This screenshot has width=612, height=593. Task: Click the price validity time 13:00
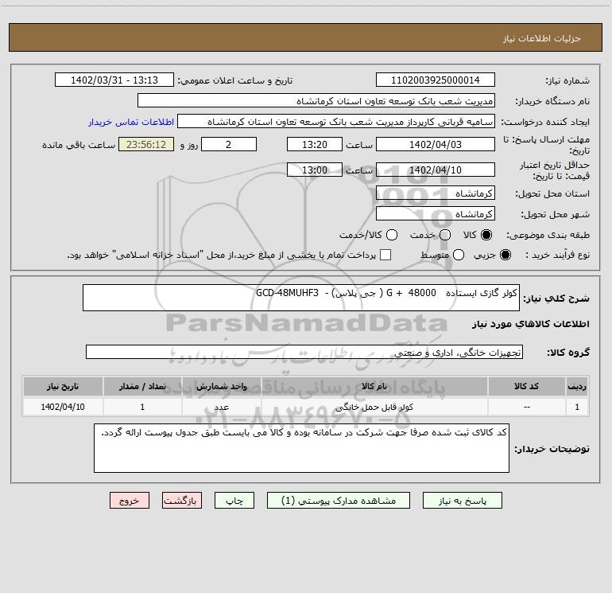(x=315, y=170)
